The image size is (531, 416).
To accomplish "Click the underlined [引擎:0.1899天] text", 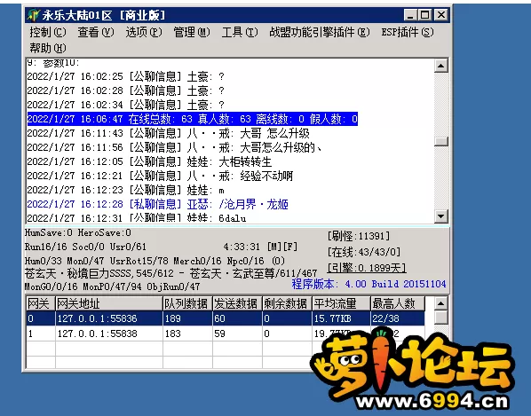I will [x=367, y=268].
